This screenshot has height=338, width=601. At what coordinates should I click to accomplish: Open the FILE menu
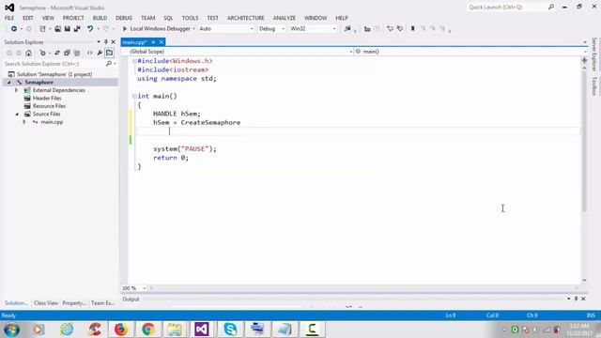(x=9, y=18)
